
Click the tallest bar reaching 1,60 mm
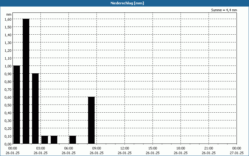(26, 81)
